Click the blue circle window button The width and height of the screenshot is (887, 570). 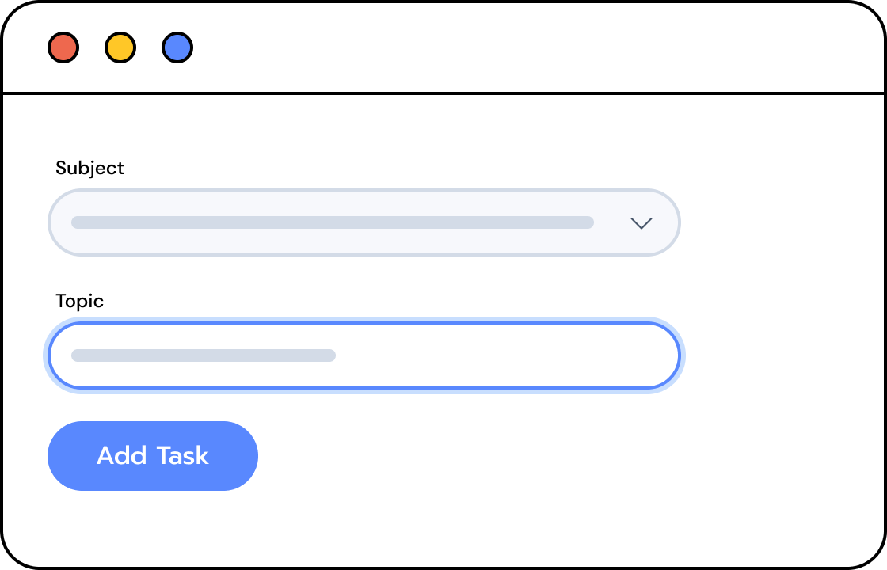177,47
